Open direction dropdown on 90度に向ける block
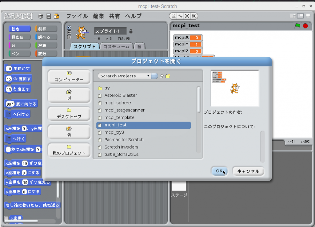315x227 pixels. 13,104
